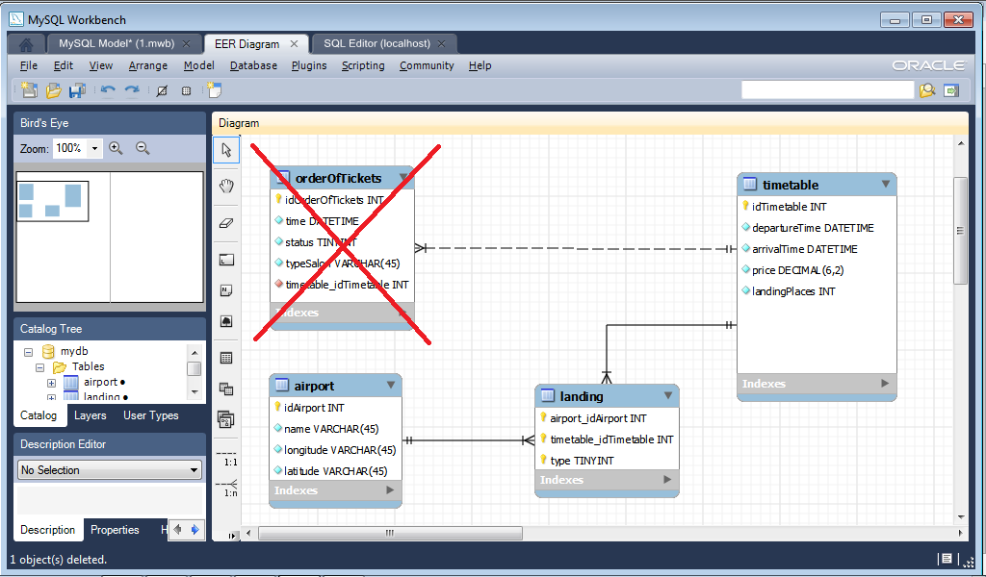Click the timetable table title
Screen dimensions: 986x577
pos(791,185)
